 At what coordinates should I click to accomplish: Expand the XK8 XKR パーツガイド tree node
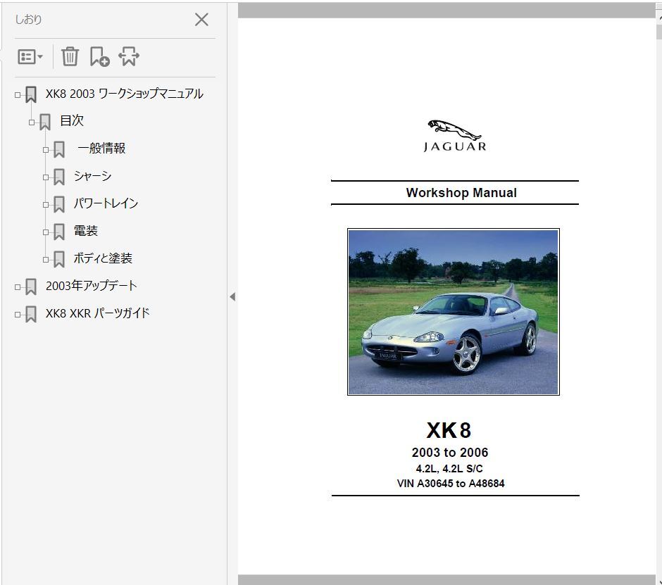(x=18, y=315)
